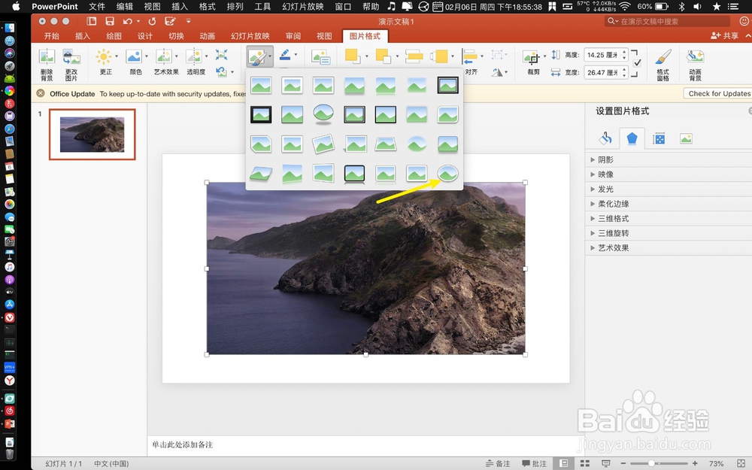The width and height of the screenshot is (752, 470).
Task: Switch to slide sorter view icon
Action: [584, 463]
